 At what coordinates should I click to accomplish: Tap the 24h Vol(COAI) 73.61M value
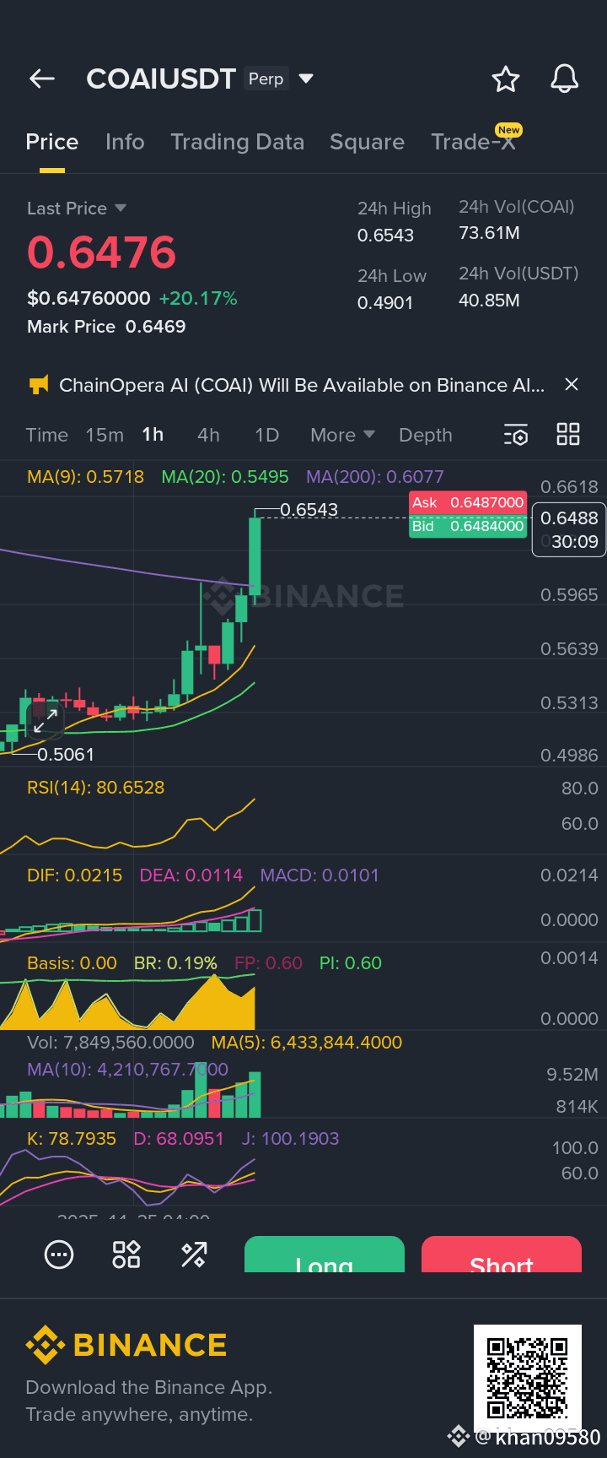489,233
